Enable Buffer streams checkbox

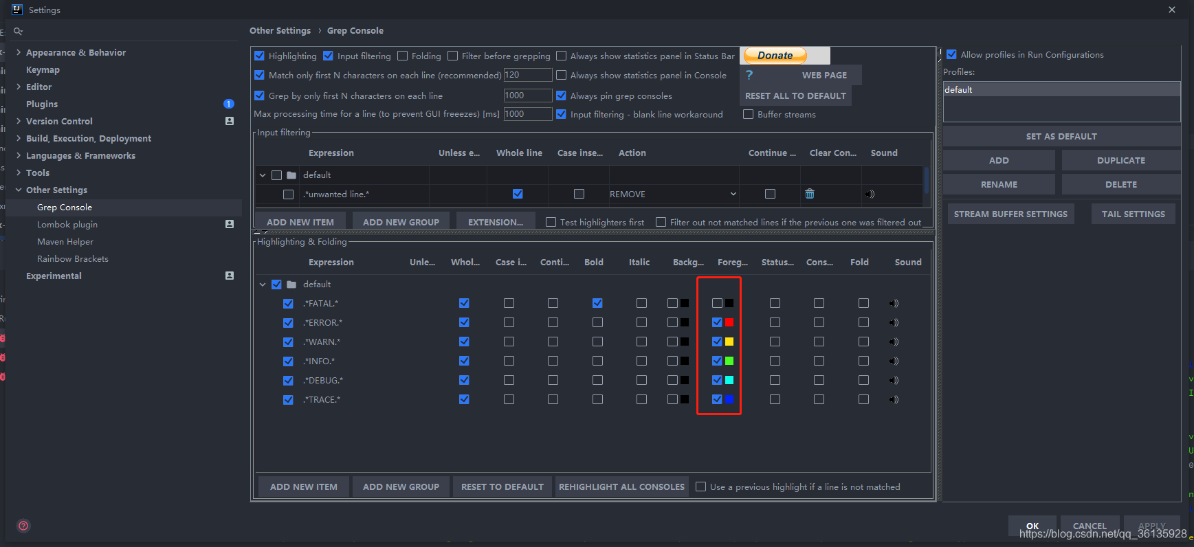point(748,114)
